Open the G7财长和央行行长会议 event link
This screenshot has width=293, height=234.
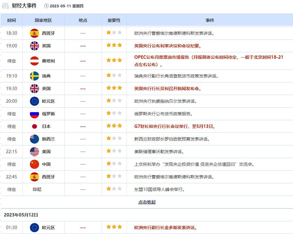[175, 126]
